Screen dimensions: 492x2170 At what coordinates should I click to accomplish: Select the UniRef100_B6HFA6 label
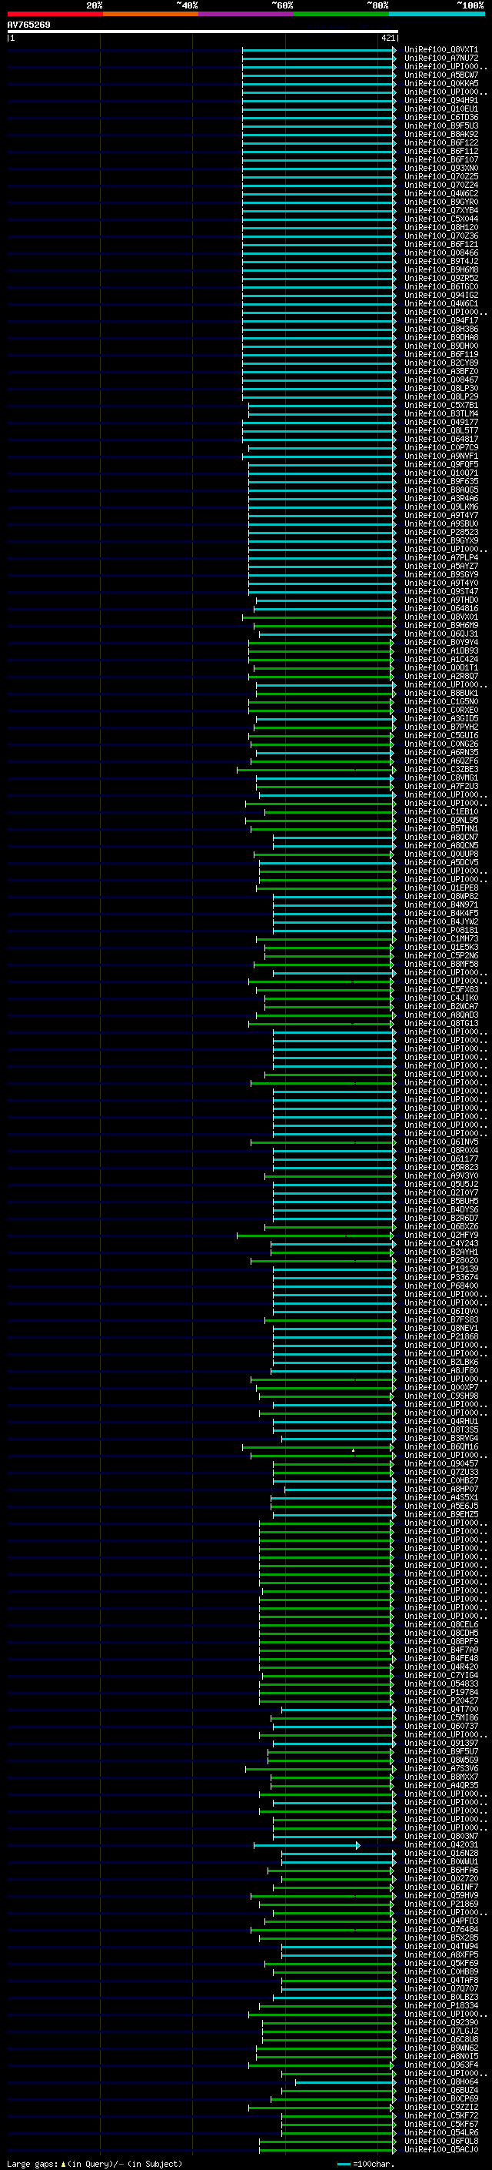pyautogui.click(x=440, y=1869)
